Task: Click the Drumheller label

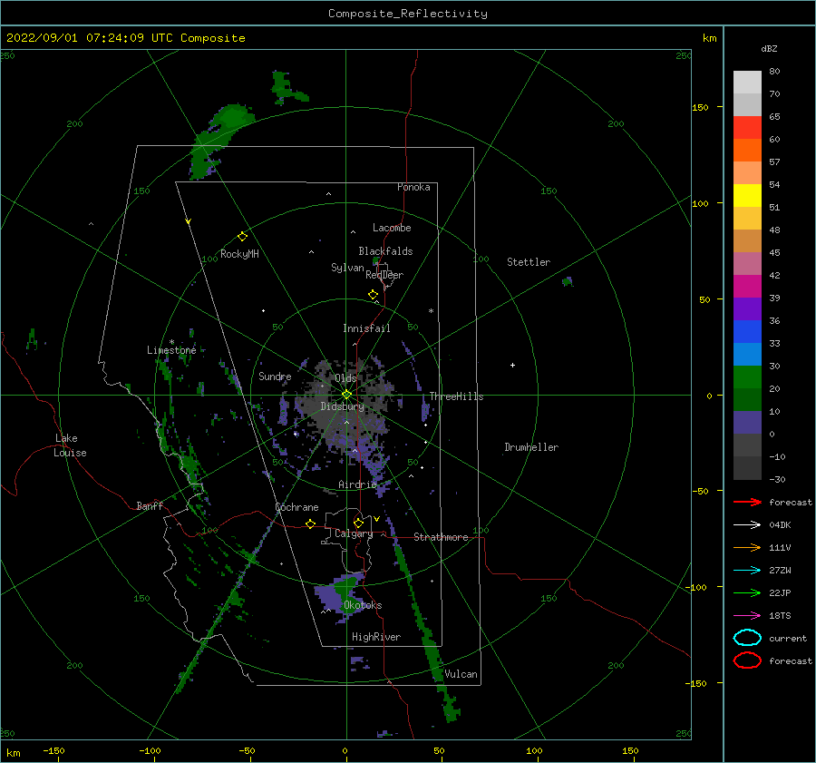Action: (x=531, y=447)
